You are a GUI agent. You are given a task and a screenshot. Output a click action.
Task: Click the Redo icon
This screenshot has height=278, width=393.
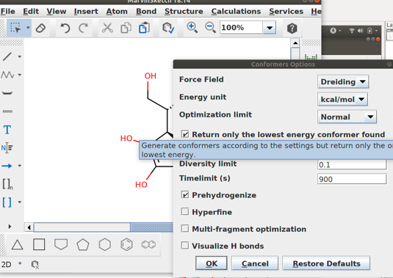(83, 28)
